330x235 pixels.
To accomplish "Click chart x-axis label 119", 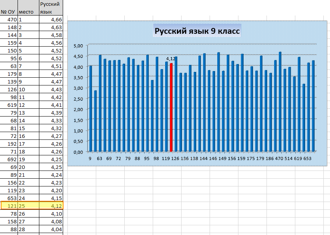I will click(x=166, y=158).
